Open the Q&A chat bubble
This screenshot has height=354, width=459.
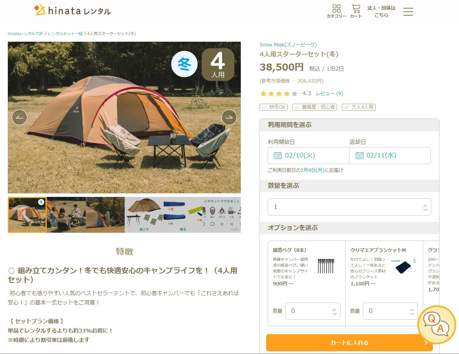(436, 324)
